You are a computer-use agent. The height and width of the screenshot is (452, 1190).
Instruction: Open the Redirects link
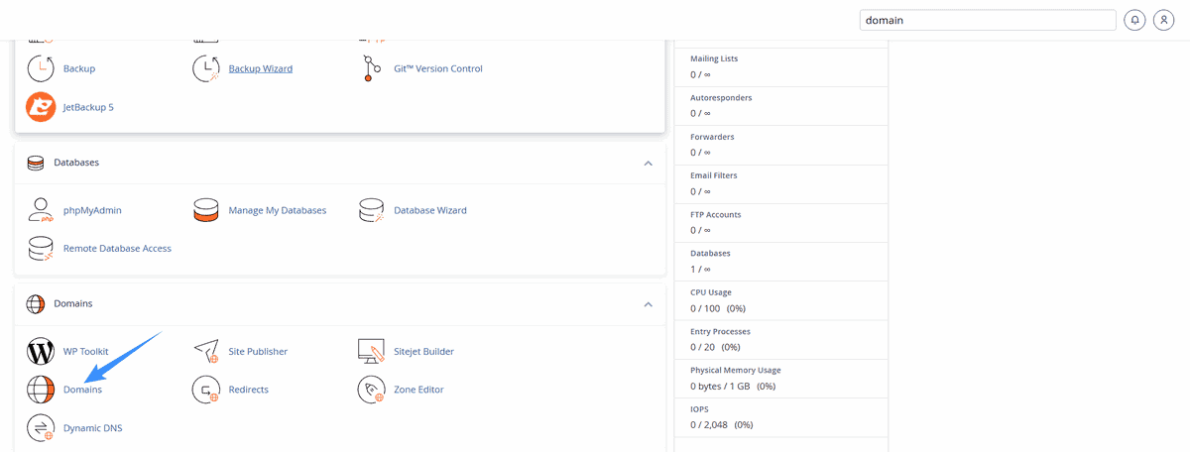click(x=249, y=390)
